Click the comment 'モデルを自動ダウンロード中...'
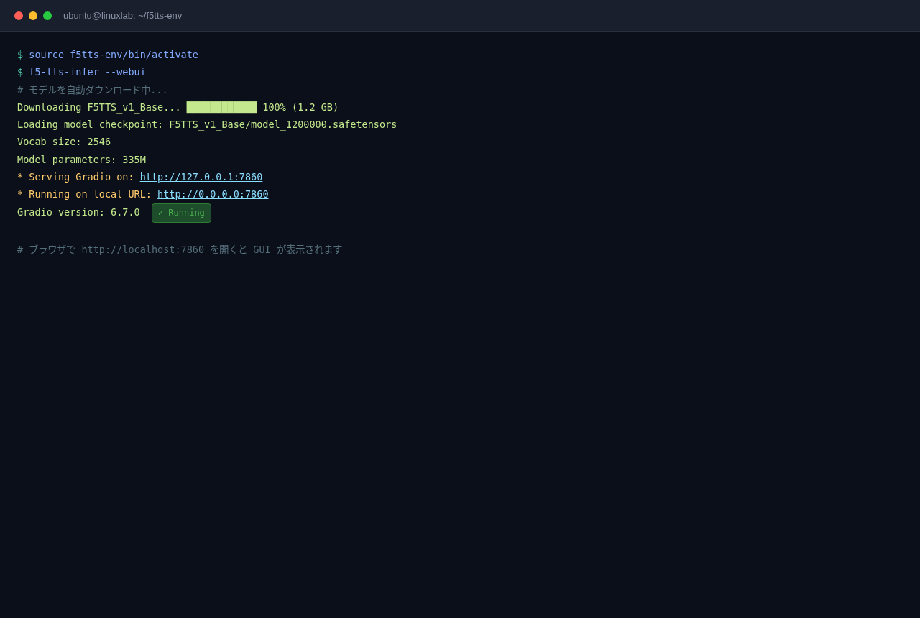The image size is (920, 618). 92,90
